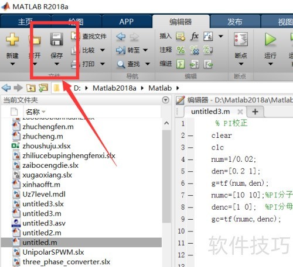Select zhiliucebupinghengfenxi.slx in file list
Viewport: 293px width, 267px height.
coord(69,155)
